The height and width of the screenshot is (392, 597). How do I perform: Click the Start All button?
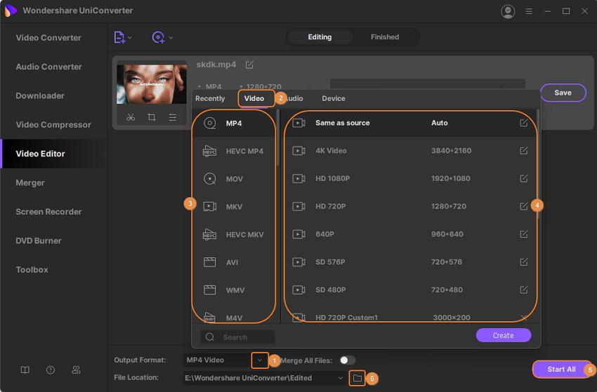click(x=561, y=369)
